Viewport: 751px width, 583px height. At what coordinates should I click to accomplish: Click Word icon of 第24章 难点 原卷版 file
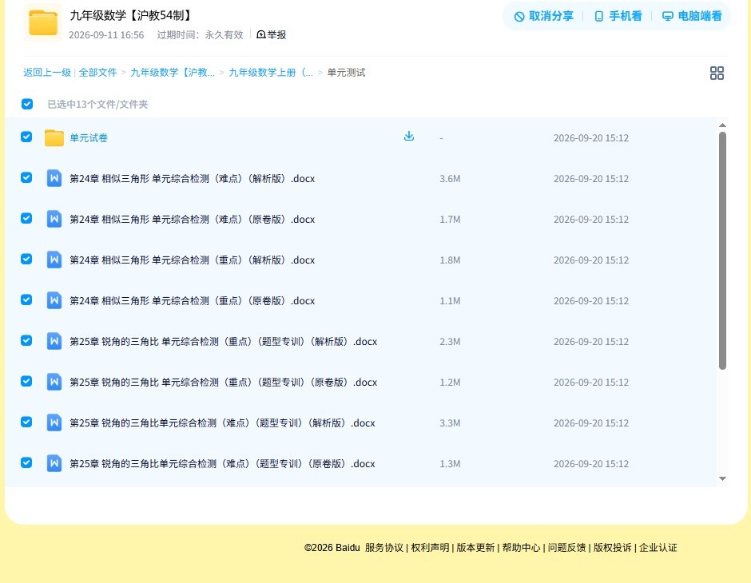[54, 219]
